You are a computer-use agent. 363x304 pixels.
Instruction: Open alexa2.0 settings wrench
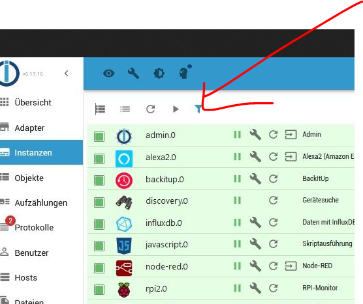click(255, 156)
